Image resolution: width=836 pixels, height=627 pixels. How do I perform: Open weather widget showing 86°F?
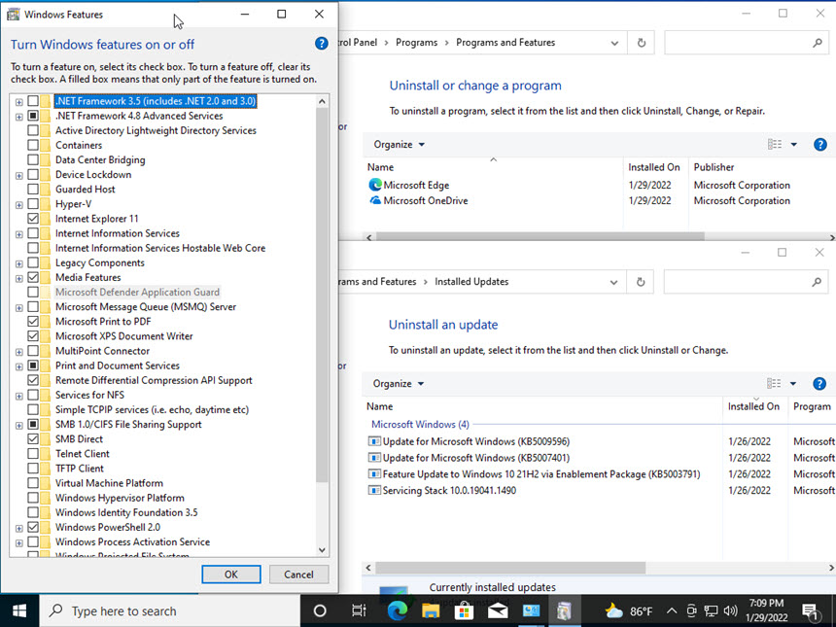point(629,611)
